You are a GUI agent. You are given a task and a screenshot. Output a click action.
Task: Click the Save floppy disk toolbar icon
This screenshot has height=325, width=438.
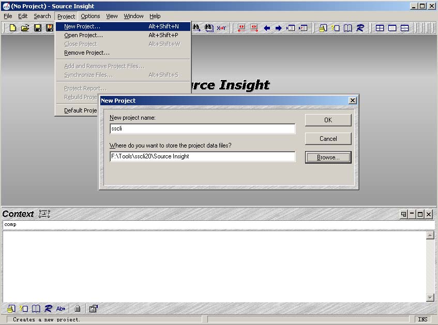37,28
